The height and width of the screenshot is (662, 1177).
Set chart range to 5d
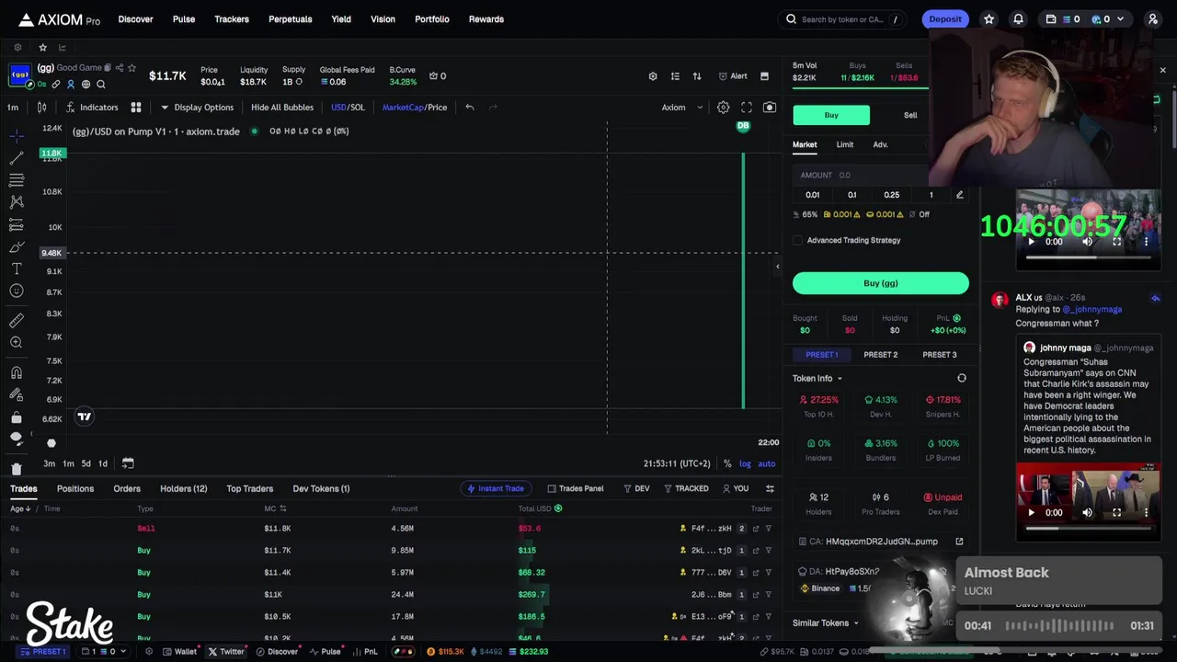(86, 463)
